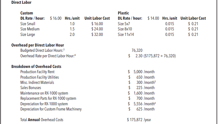This screenshot has width=218, height=124.
Task: Select the Total Annual Overhead Costs label
Action: [x=42, y=120]
